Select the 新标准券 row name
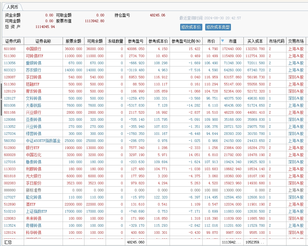The height and width of the screenshot is (246, 308). click(x=34, y=190)
